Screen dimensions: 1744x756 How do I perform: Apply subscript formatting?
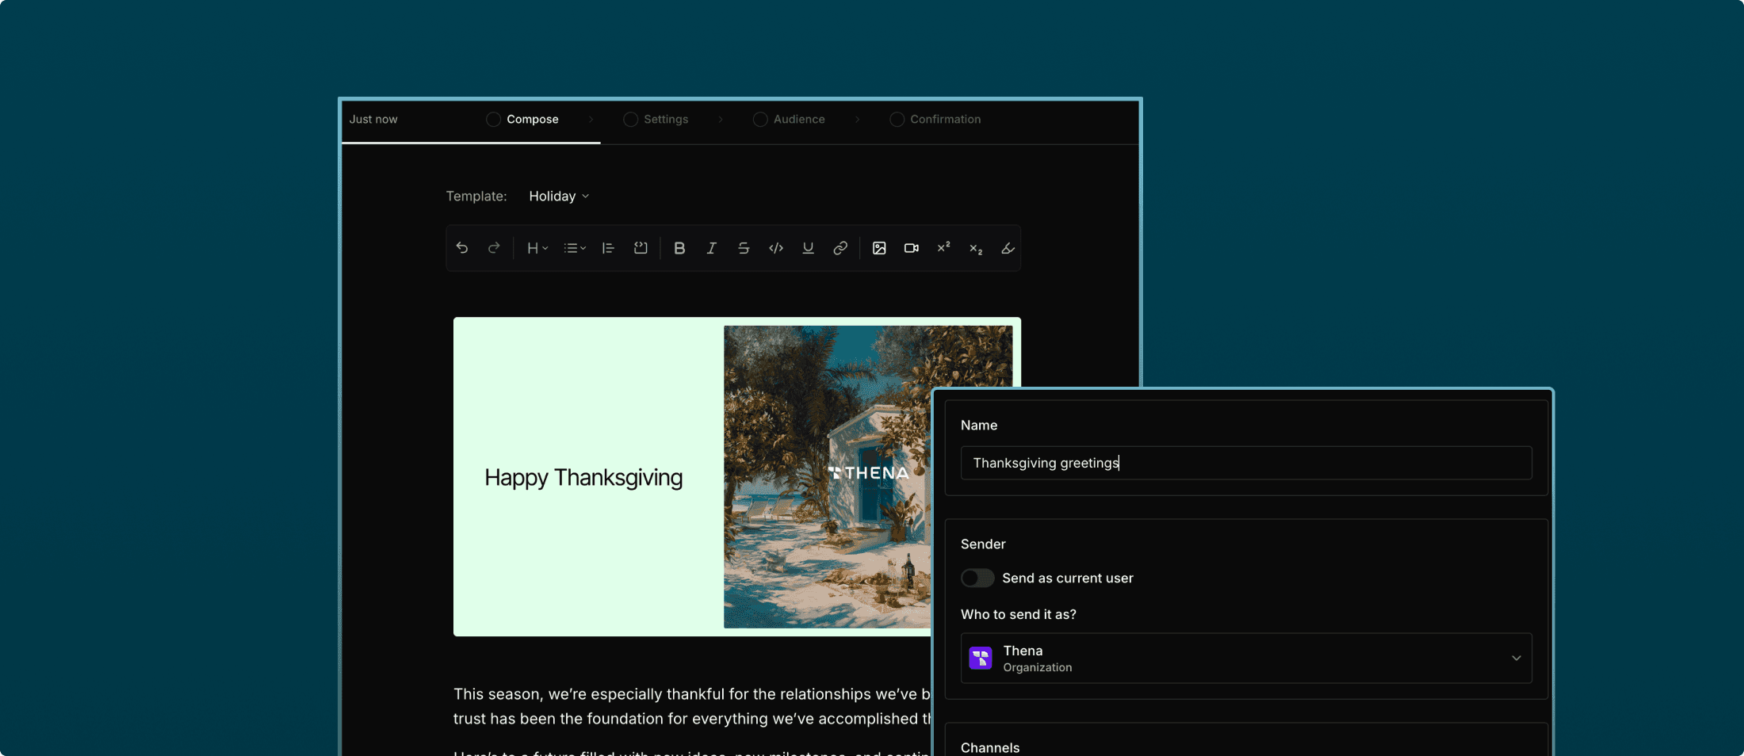[976, 248]
